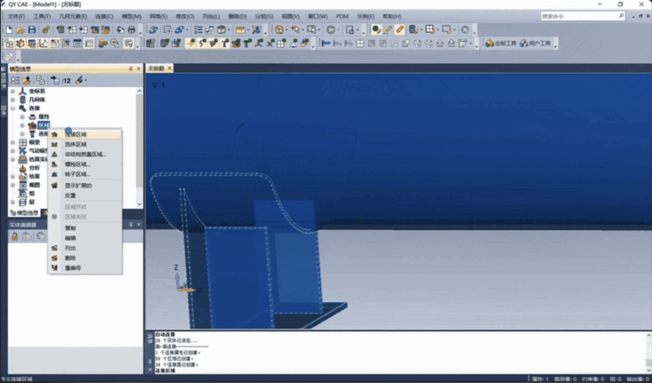This screenshot has height=383, width=652.
Task: Expand the 层 tree node
Action: [x=13, y=202]
